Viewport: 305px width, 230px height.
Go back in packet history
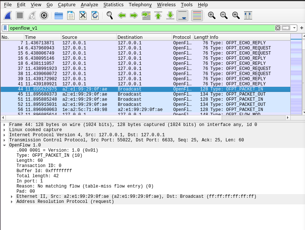pos(122,15)
